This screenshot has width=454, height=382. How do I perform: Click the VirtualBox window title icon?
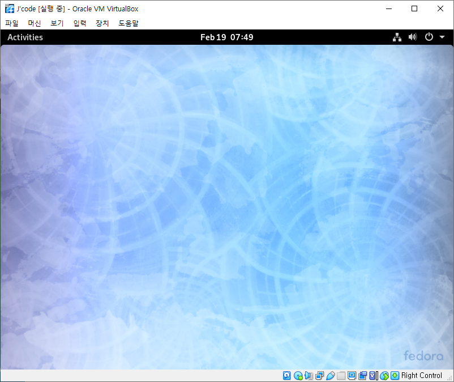click(x=10, y=9)
